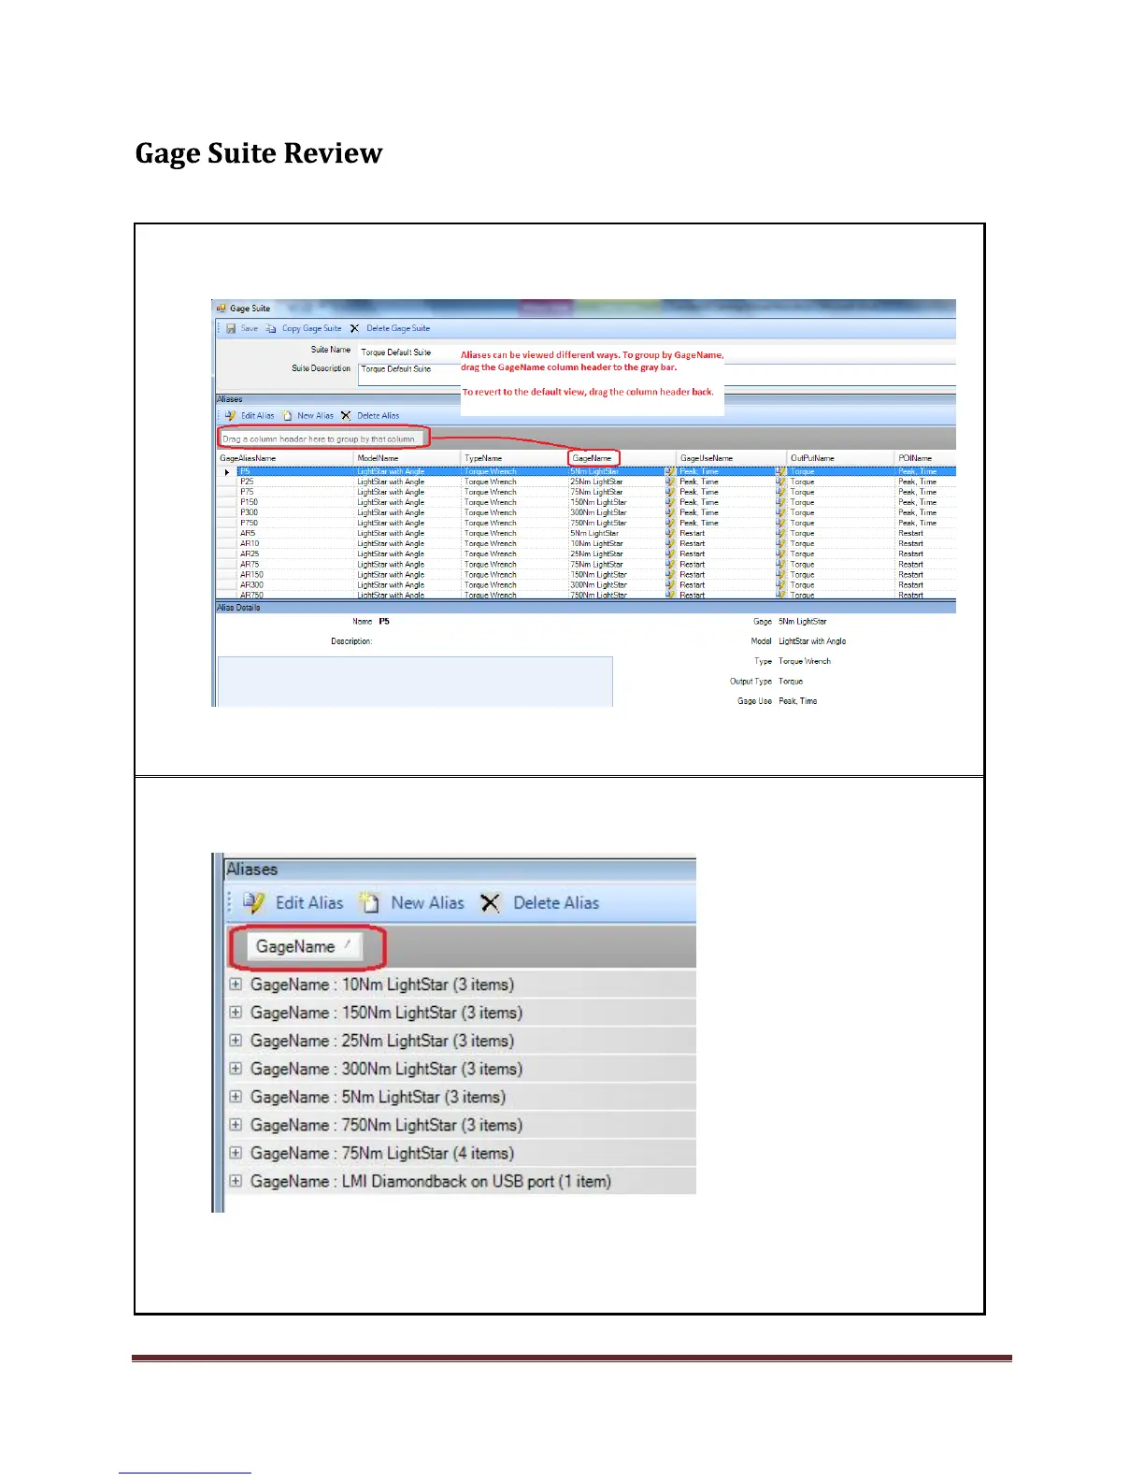Screen dimensions: 1144x1481
Task: Click Save in the Gage Suite toolbar
Action: (242, 328)
